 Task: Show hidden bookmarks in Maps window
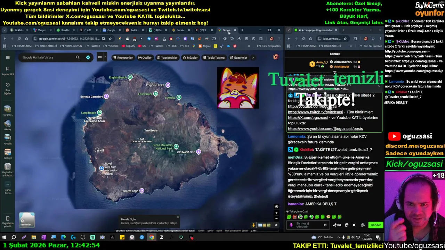249,46
